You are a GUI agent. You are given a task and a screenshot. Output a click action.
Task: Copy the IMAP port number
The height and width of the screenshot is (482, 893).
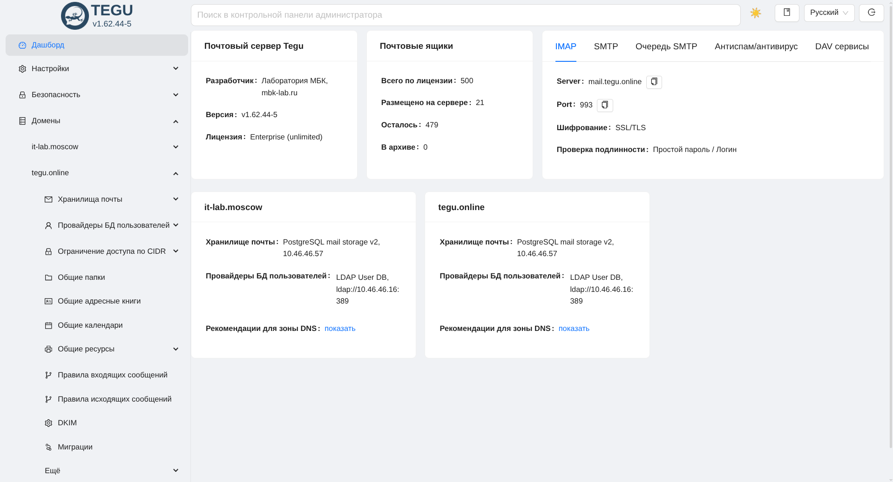(604, 105)
